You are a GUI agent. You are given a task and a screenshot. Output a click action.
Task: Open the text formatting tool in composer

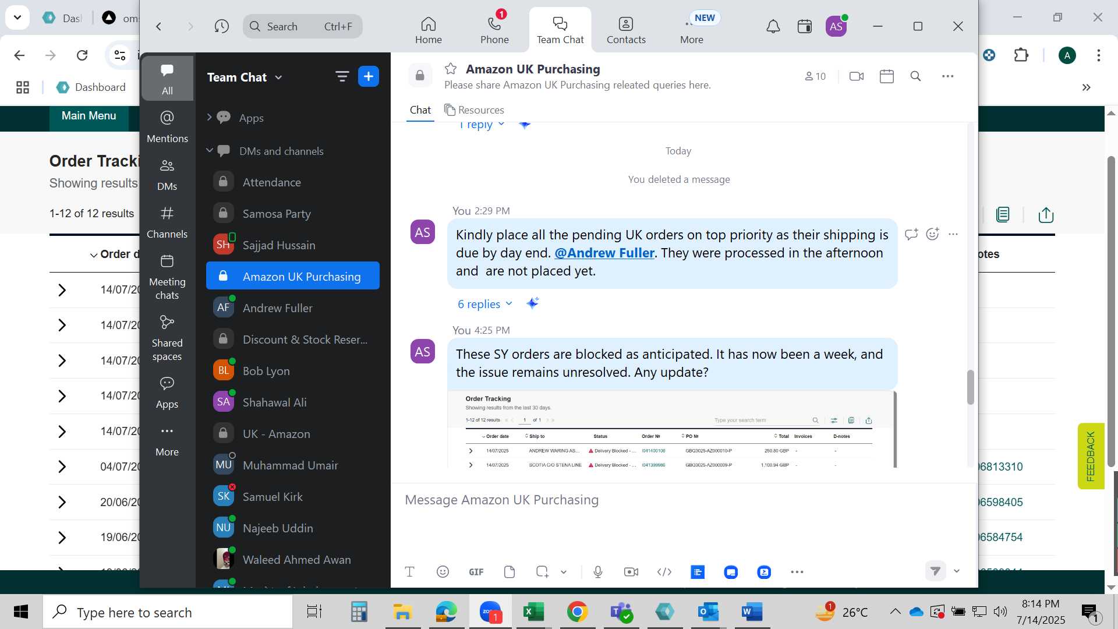[x=409, y=572]
